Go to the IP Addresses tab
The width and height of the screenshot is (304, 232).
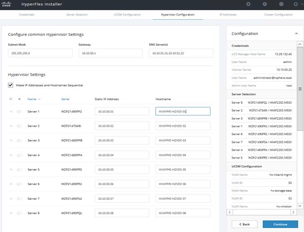(228, 14)
